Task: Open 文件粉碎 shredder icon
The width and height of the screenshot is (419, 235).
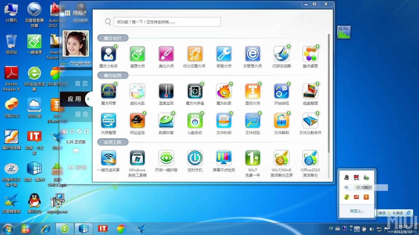Action: [224, 121]
